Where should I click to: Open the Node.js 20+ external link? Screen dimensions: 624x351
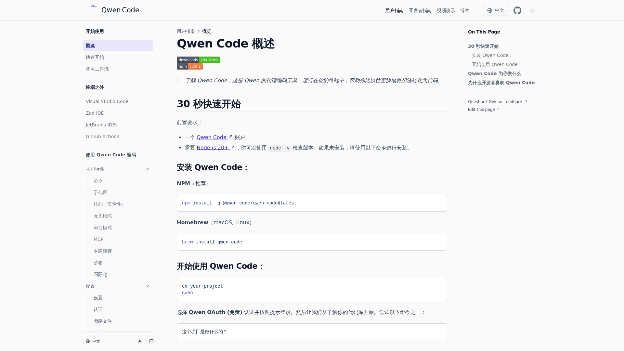213,148
